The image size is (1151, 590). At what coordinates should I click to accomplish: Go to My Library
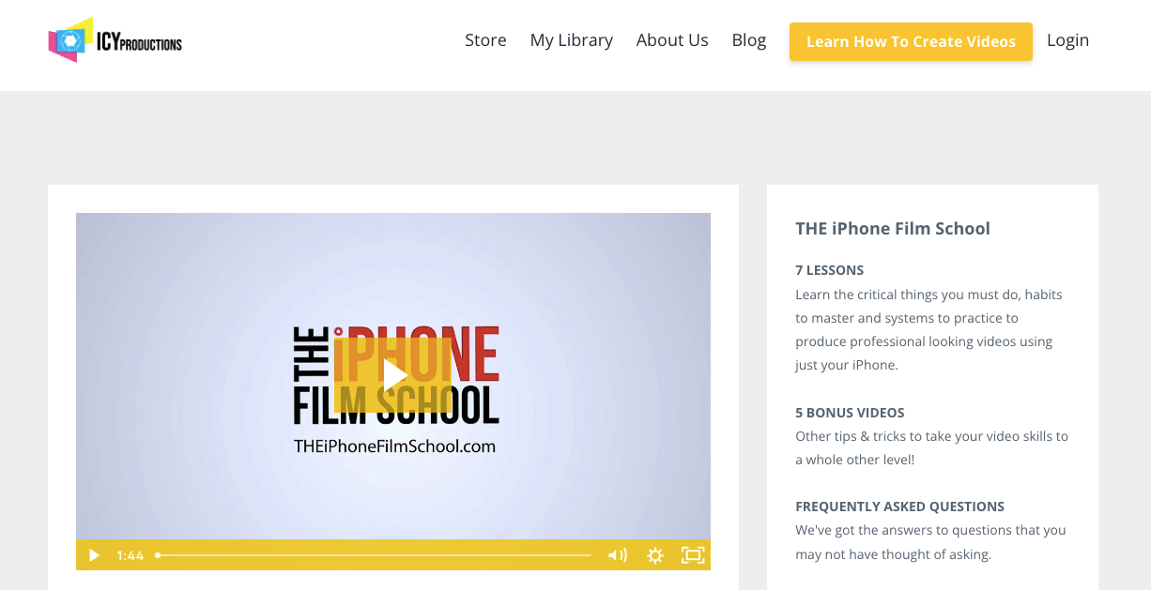point(571,40)
